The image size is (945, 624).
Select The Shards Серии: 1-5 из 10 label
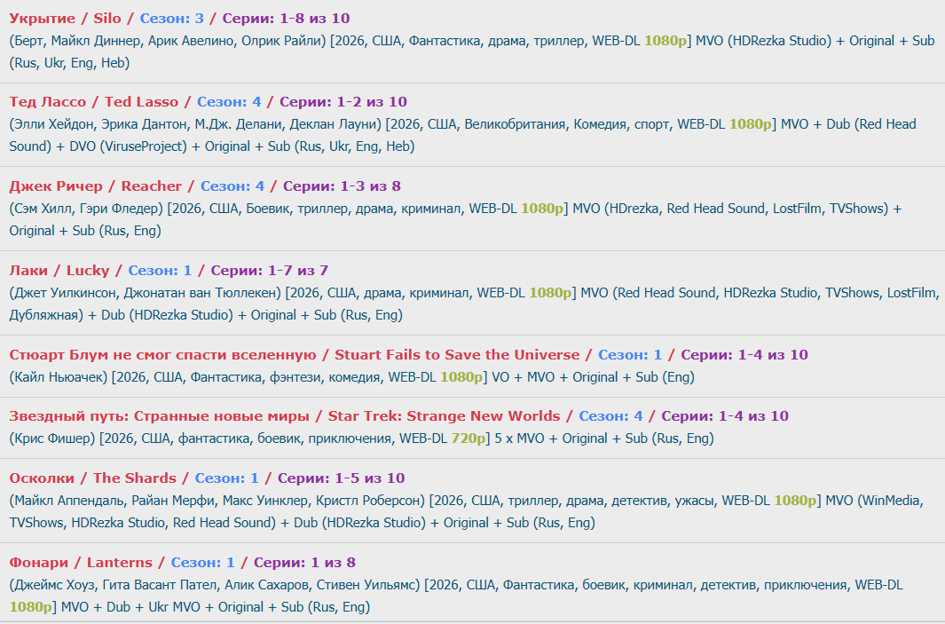tap(341, 478)
